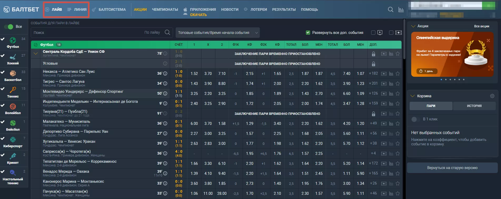Toggle the Все sports switch
Image resolution: width=501 pixels, height=199 pixels.
click(x=9, y=27)
